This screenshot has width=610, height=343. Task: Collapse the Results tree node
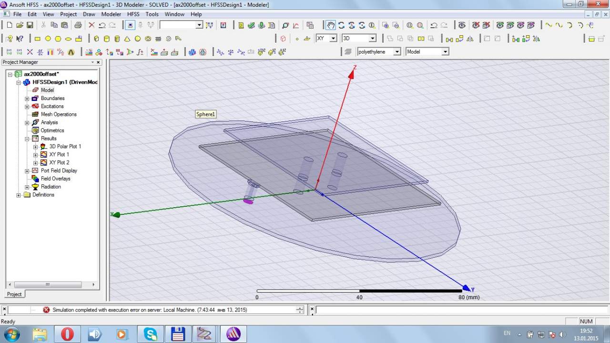27,139
